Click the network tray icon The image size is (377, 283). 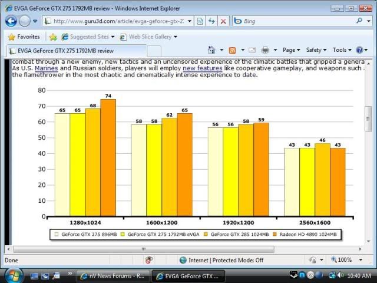point(332,275)
